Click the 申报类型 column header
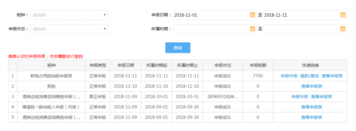 pos(98,65)
